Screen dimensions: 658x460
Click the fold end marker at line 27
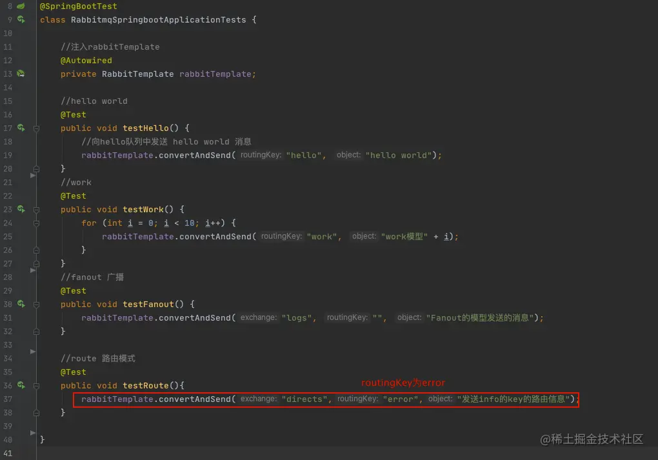tap(37, 264)
